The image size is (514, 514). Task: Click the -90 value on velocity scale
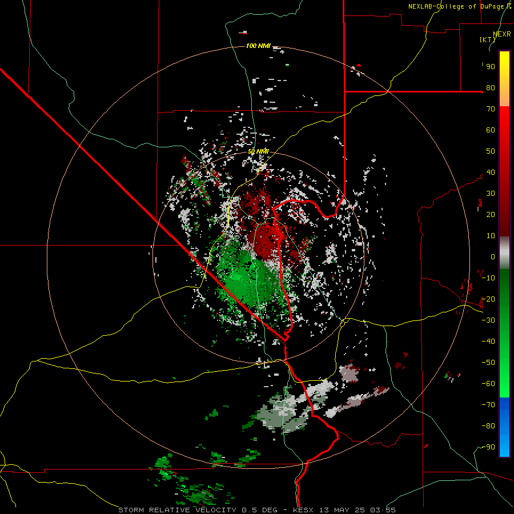(488, 447)
